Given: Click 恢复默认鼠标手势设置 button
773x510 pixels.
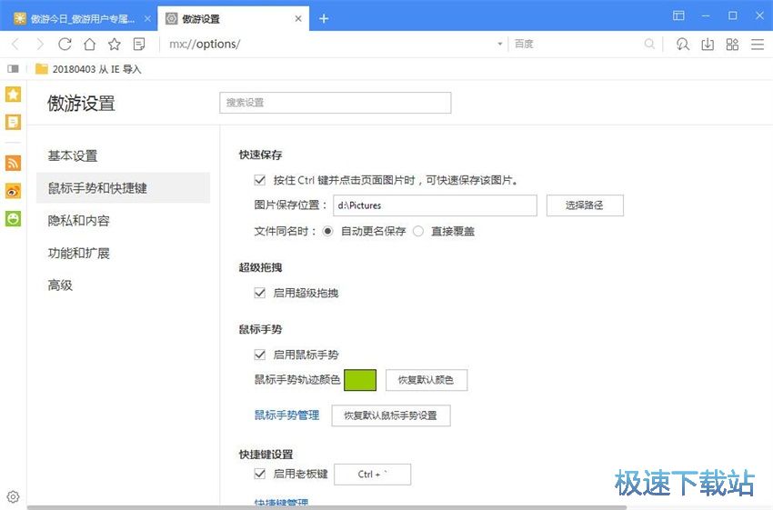Looking at the screenshot, I should tap(390, 415).
